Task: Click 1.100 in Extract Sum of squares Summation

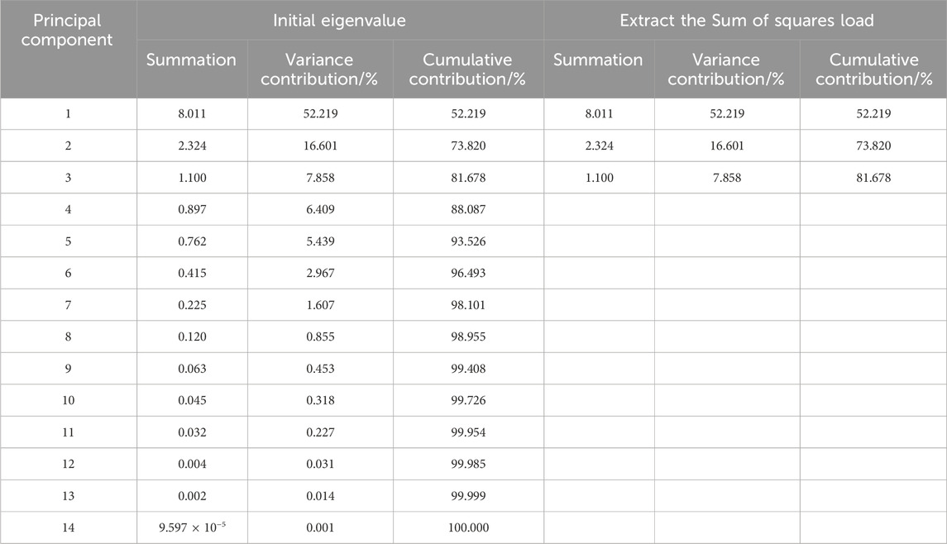Action: [599, 178]
